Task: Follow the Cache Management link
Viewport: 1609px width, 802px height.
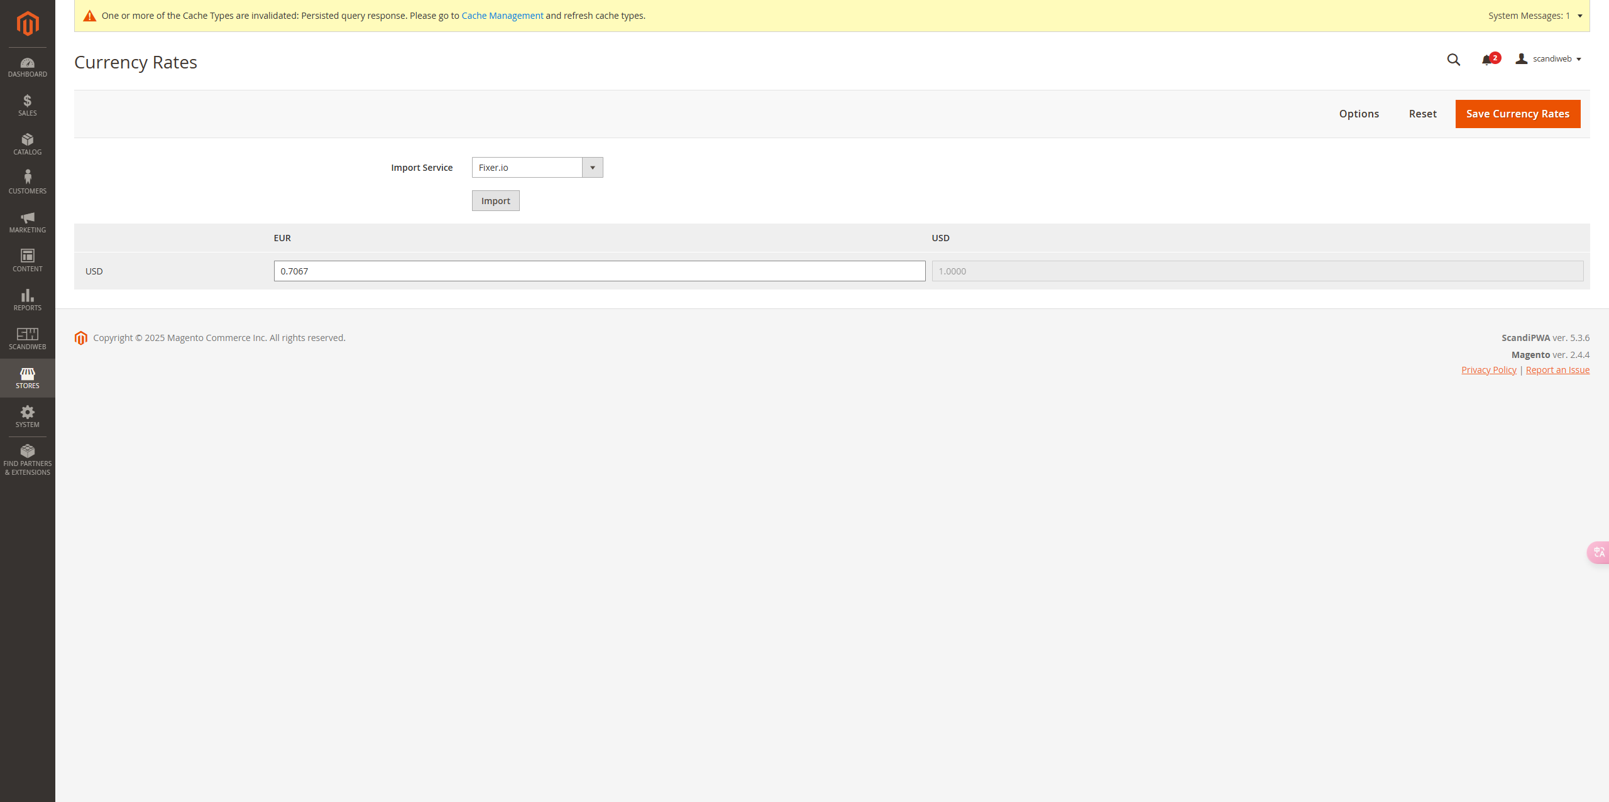Action: [x=502, y=16]
